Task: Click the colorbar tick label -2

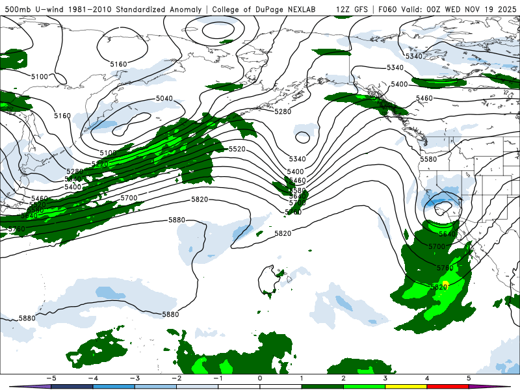Action: [x=176, y=378]
